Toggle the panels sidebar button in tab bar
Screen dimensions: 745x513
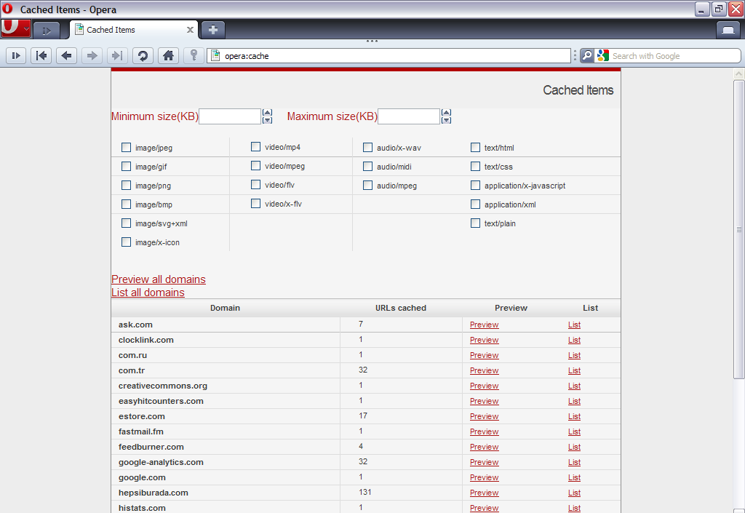(46, 31)
